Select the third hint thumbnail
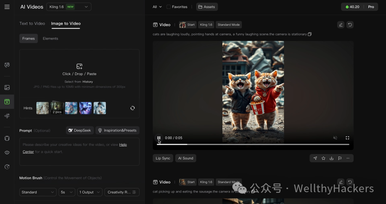Image resolution: width=386 pixels, height=204 pixels. [71, 108]
